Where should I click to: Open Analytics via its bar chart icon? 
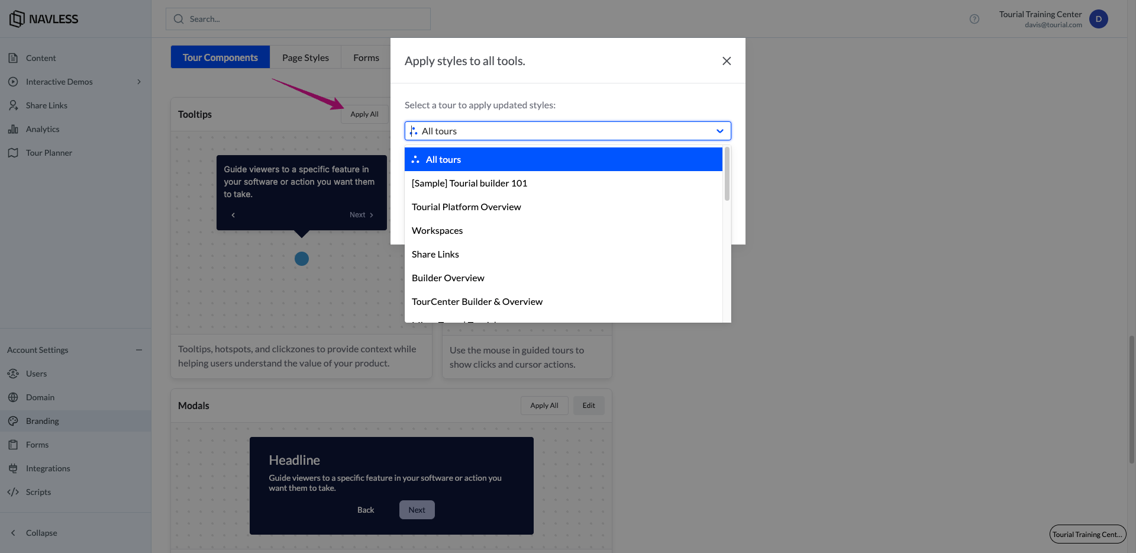pos(13,129)
